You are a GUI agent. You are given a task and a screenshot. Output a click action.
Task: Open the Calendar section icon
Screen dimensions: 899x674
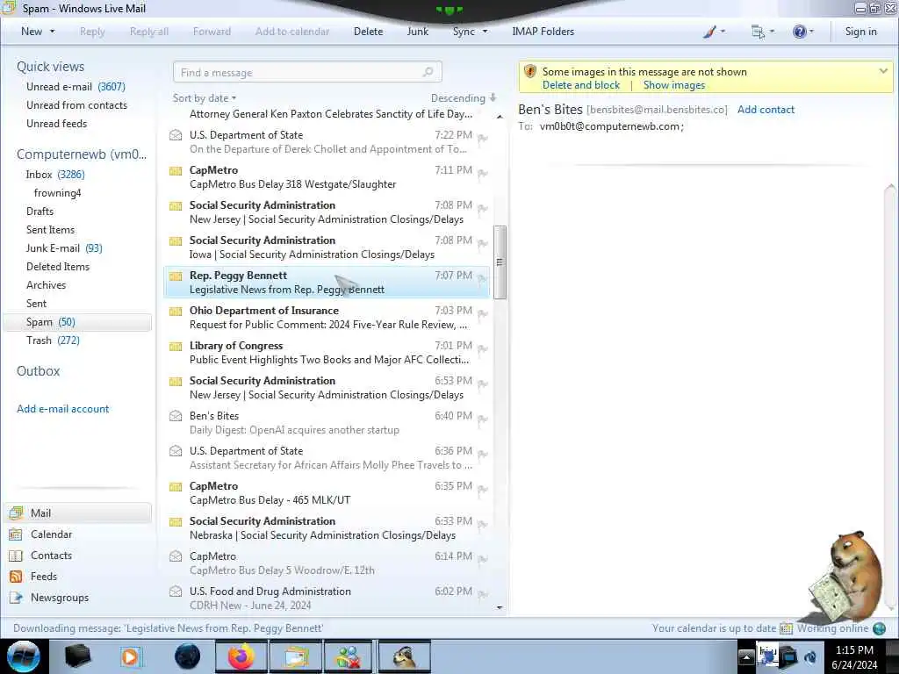click(x=16, y=534)
